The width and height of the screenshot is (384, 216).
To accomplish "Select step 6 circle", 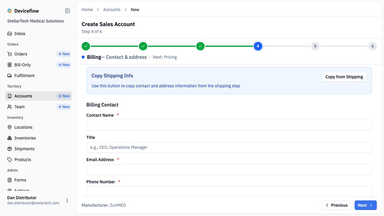I will pos(373,46).
